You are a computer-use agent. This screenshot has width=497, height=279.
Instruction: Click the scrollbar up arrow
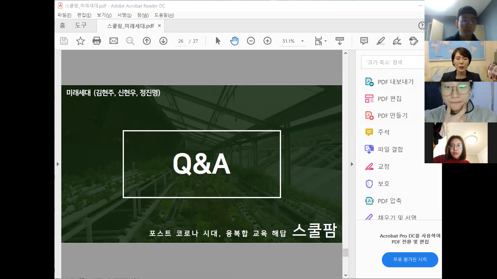tap(346, 53)
